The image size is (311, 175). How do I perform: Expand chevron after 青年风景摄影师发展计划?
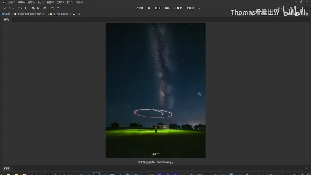[48, 14]
